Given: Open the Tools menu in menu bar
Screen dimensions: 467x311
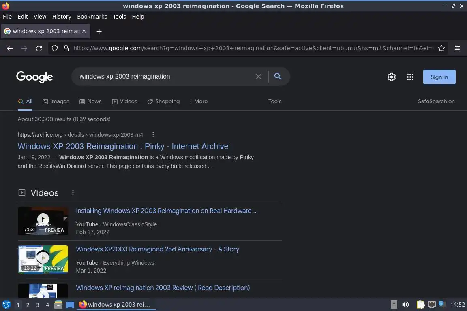Looking at the screenshot, I should tap(120, 17).
